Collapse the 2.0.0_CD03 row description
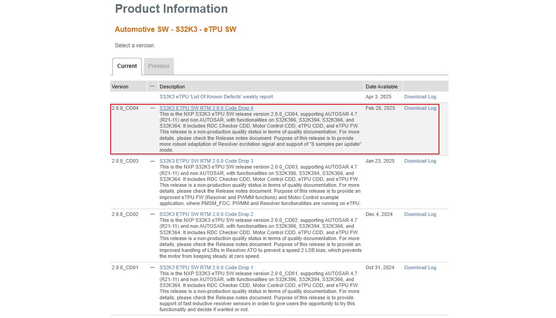 point(152,161)
